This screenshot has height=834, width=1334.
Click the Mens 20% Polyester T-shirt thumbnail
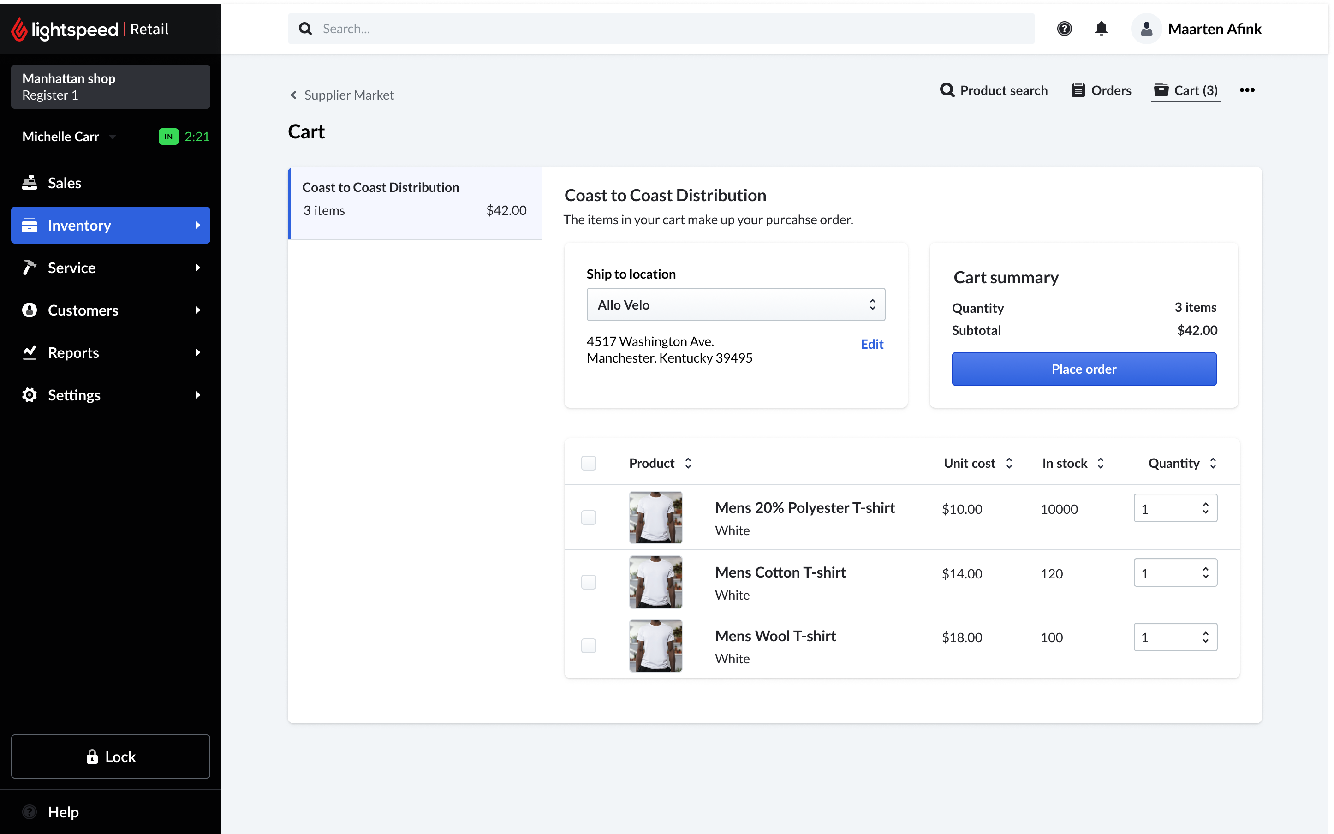(x=655, y=518)
